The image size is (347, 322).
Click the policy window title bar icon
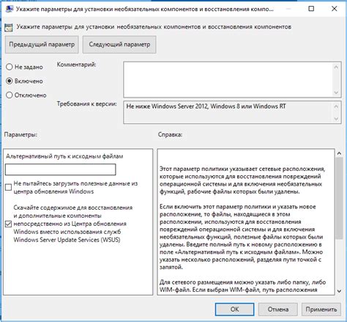point(10,9)
